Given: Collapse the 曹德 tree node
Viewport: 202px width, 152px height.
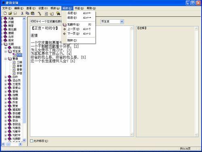Looking at the screenshot, I should [x=6, y=59].
